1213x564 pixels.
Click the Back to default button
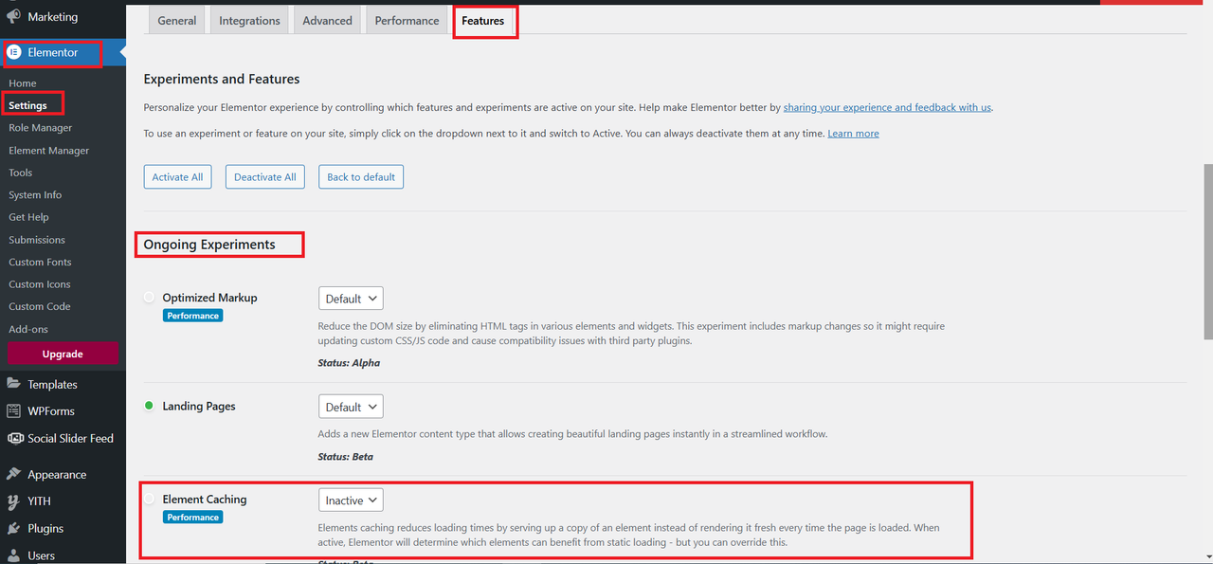[361, 177]
